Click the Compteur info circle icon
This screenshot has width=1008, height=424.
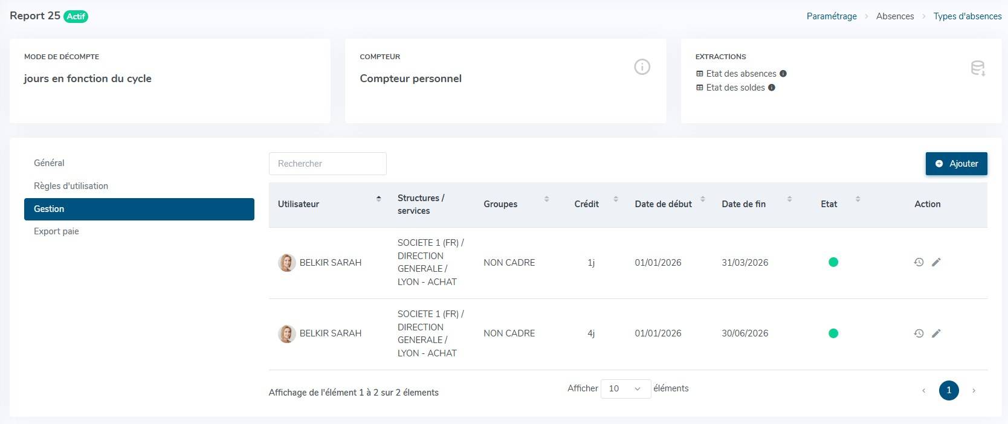pyautogui.click(x=642, y=67)
